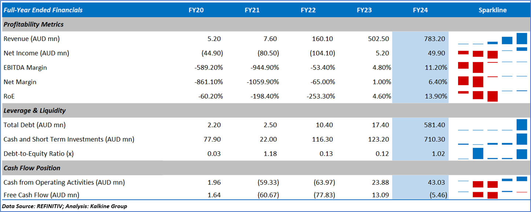Select the Cash from Operating Activities label

[64, 182]
